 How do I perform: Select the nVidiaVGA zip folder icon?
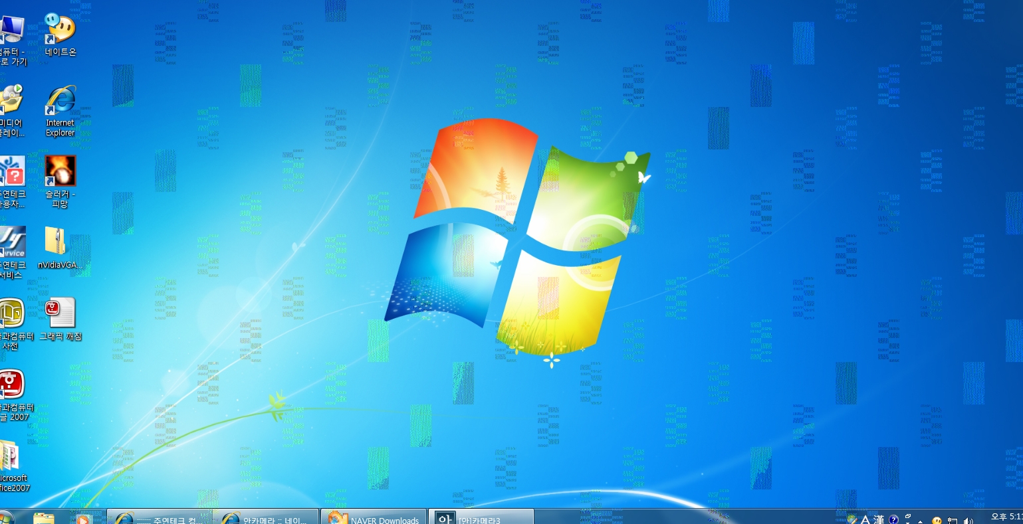click(60, 247)
